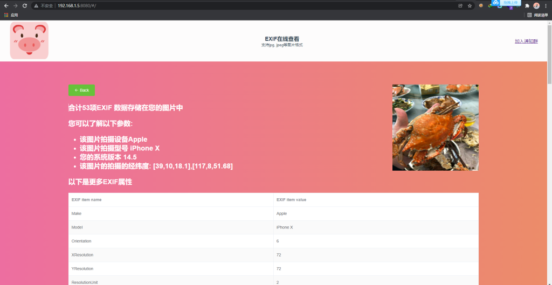Click the 该图片拍摄设备Apple bullet

[x=113, y=139]
